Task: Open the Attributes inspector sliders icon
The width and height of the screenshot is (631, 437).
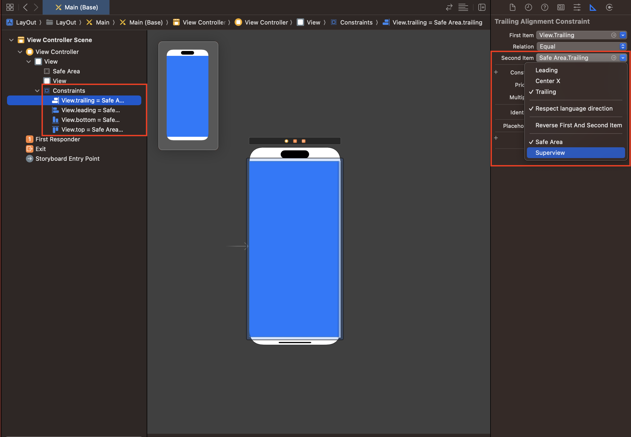Action: [577, 7]
